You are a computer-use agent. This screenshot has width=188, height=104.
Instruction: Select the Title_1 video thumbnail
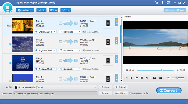coord(23,26)
